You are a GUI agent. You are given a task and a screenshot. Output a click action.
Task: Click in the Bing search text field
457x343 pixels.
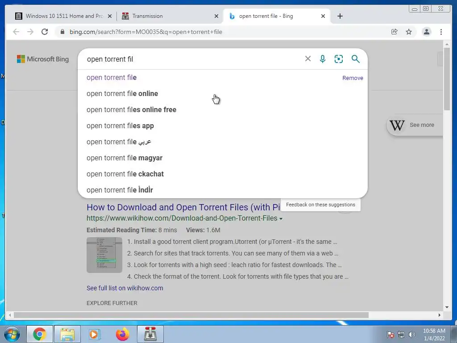click(192, 59)
